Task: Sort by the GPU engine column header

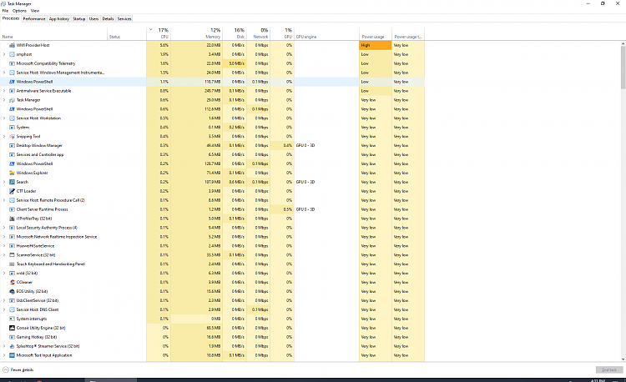Action: [x=326, y=33]
